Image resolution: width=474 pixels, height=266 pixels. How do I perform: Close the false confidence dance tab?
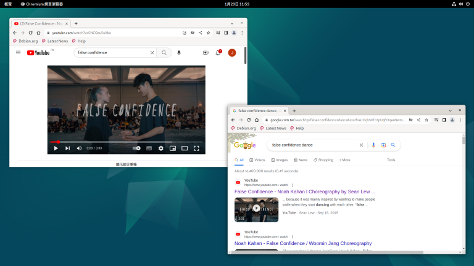(285, 111)
